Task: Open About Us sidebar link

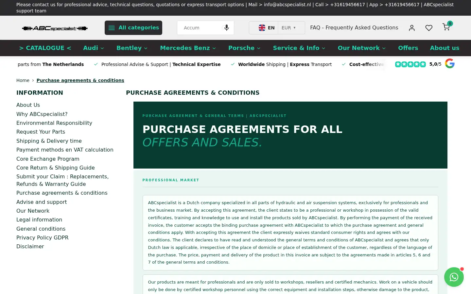Action: pyautogui.click(x=28, y=105)
